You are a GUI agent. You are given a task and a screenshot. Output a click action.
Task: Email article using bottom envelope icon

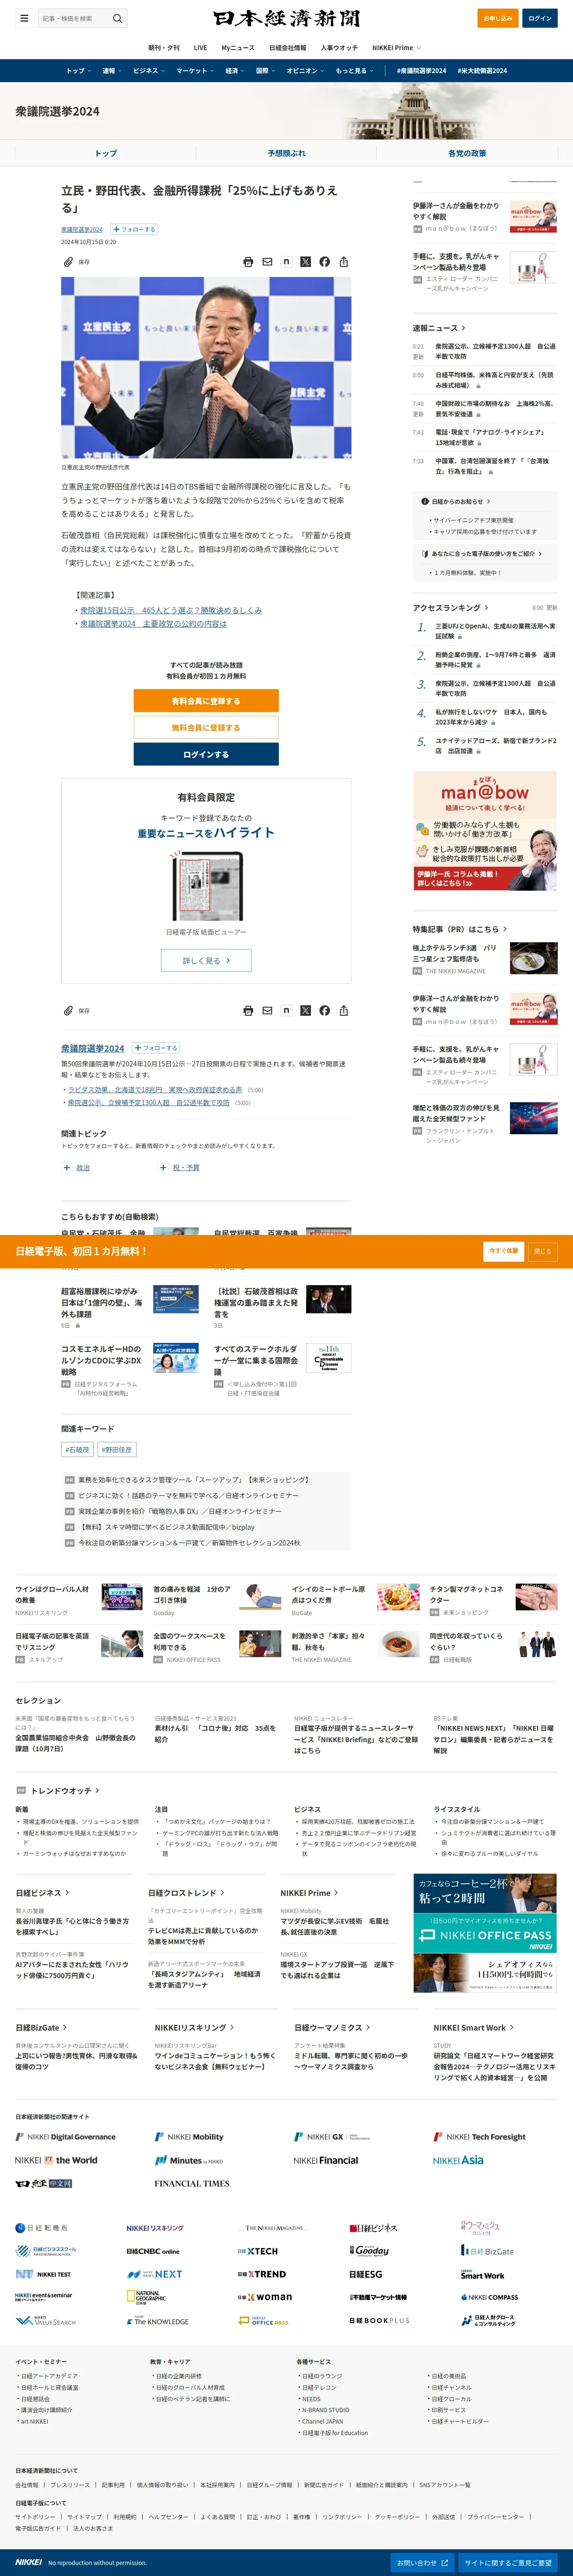click(267, 1011)
